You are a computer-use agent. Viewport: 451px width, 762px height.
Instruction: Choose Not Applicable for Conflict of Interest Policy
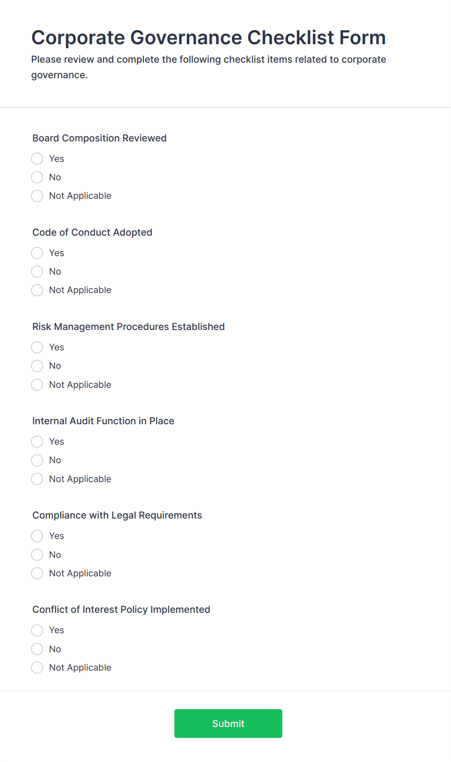pos(37,668)
